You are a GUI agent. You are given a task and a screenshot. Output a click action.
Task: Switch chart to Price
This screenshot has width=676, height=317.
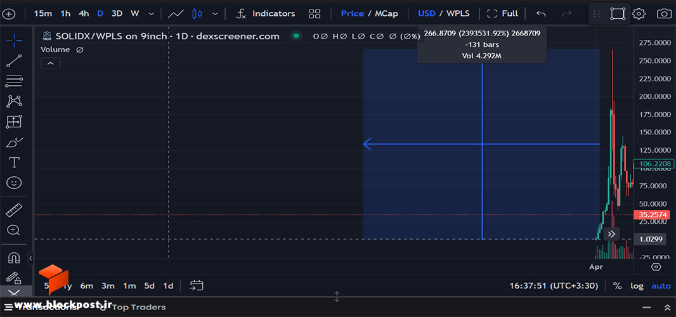click(x=352, y=14)
